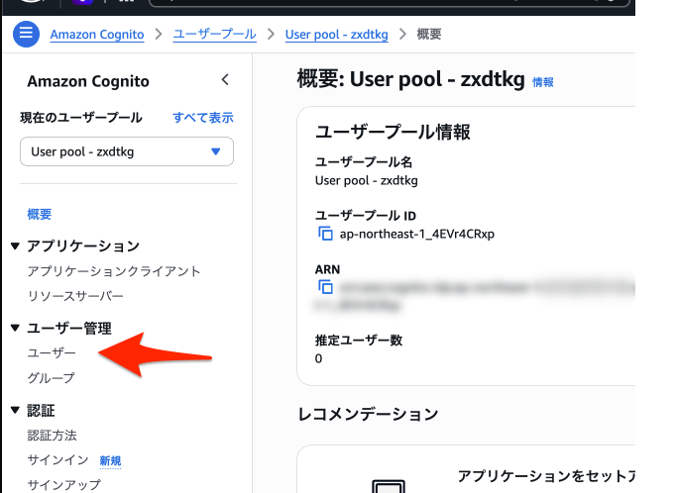This screenshot has height=493, width=676.
Task: Copy the user pool ID
Action: (325, 234)
